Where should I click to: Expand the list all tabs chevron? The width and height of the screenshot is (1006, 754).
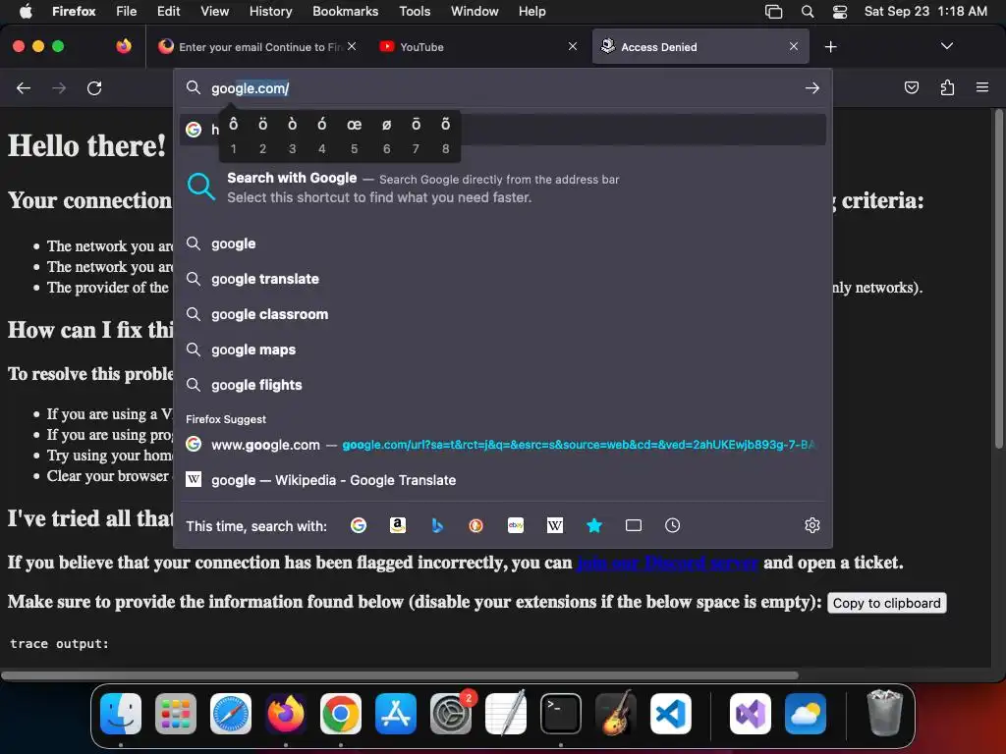click(x=946, y=46)
